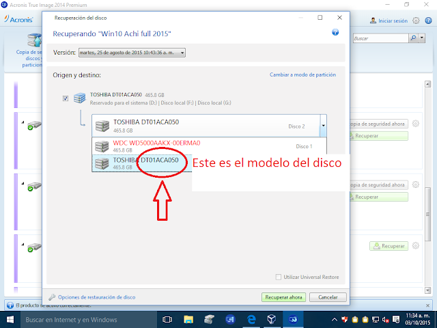Open File Explorer from taskbar

pos(188,320)
